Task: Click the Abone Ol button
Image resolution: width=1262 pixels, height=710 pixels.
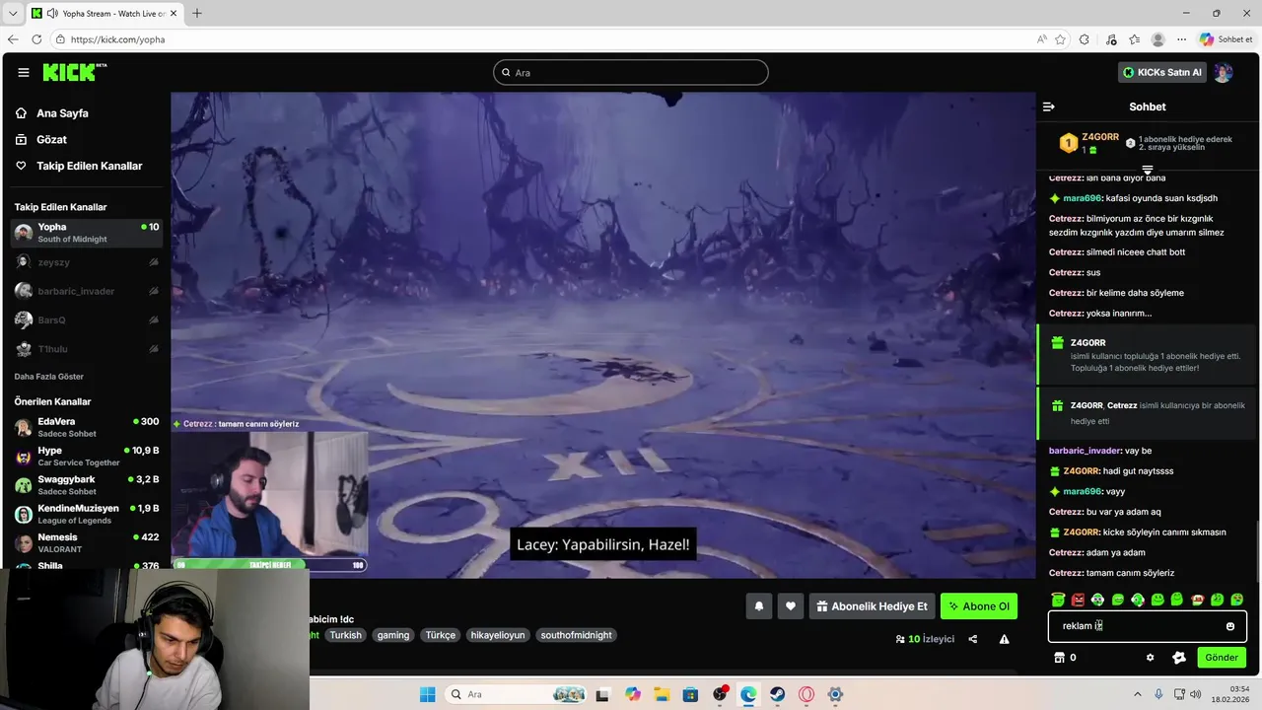Action: [x=979, y=606]
